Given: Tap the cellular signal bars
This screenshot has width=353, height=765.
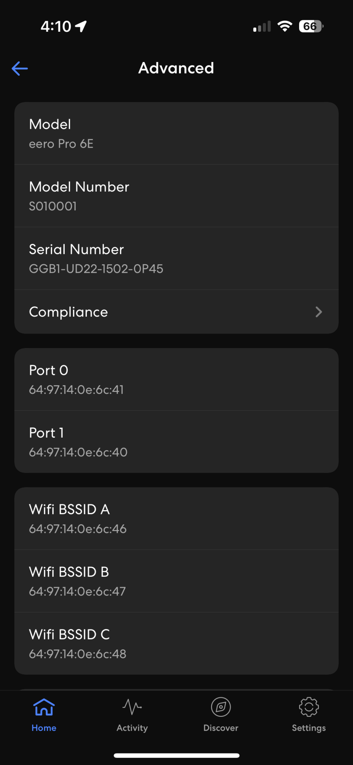Looking at the screenshot, I should coord(262,26).
